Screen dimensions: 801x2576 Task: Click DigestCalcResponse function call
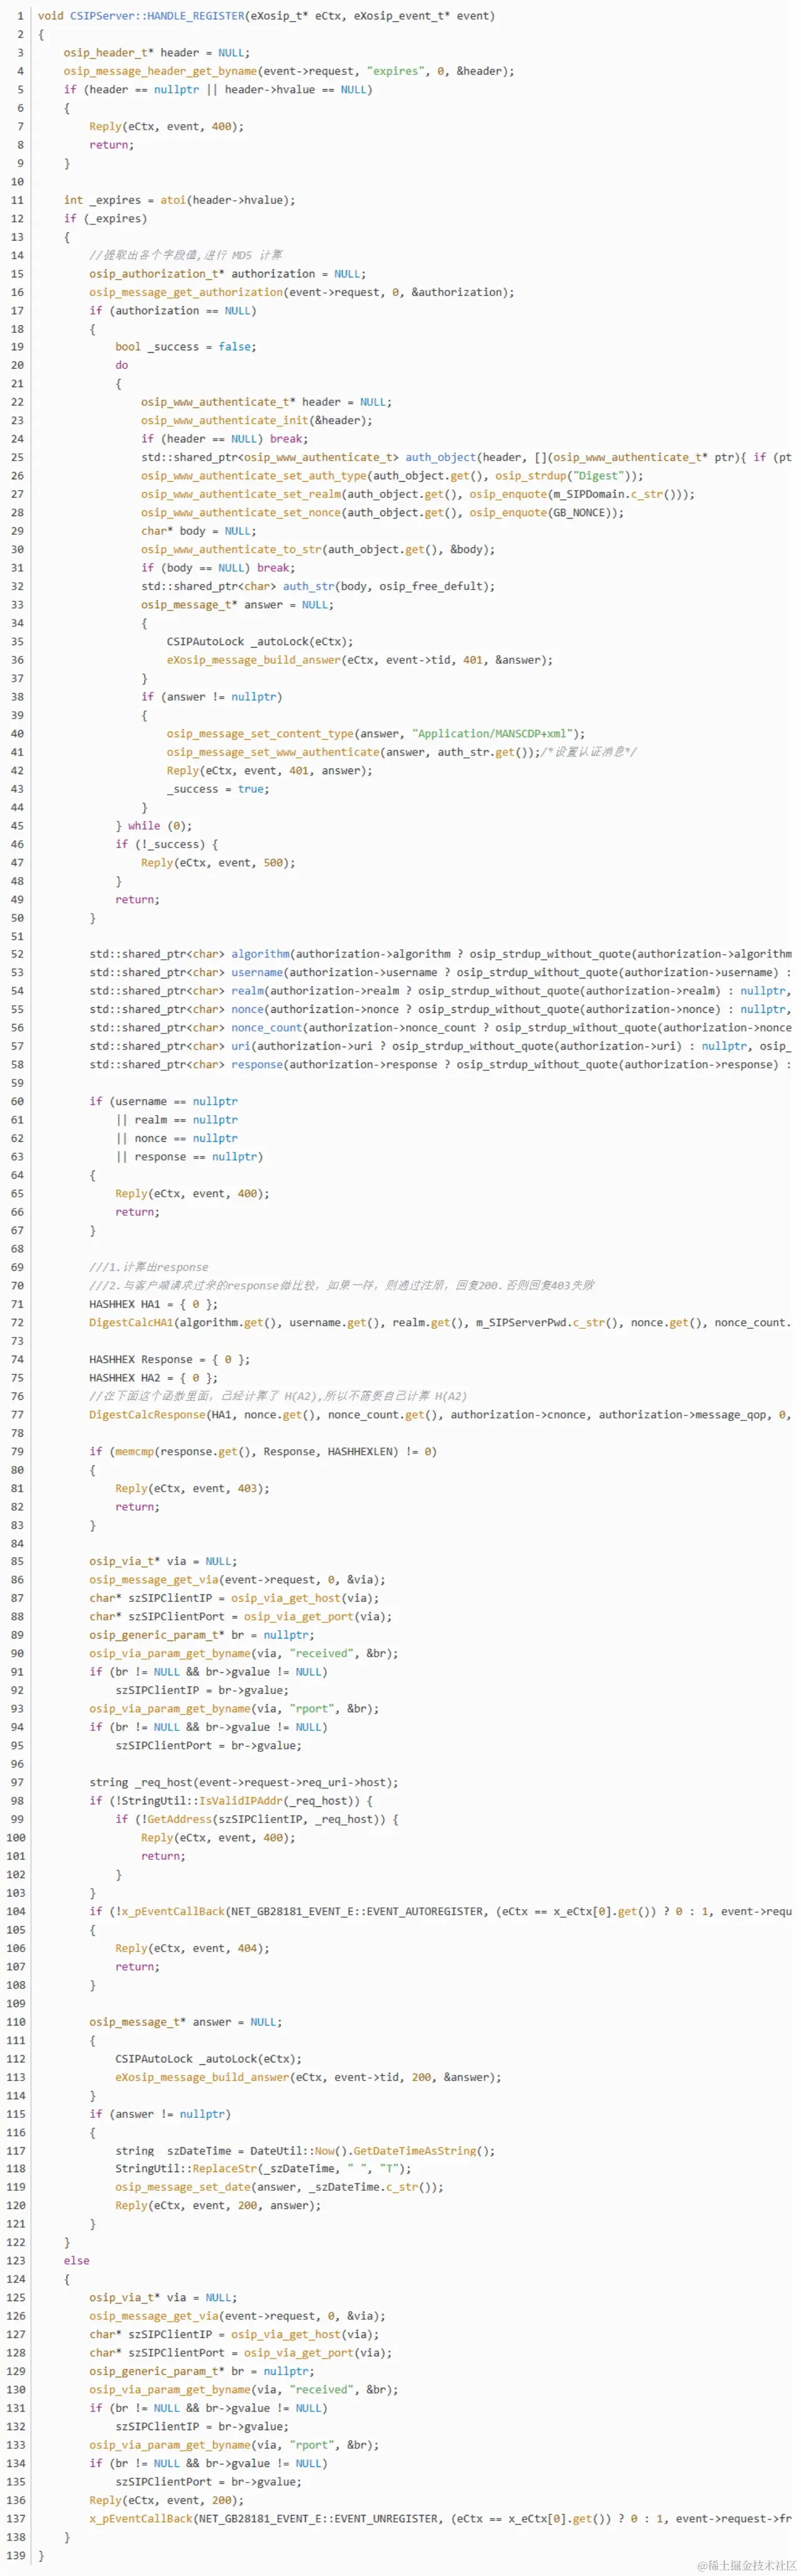(147, 1415)
